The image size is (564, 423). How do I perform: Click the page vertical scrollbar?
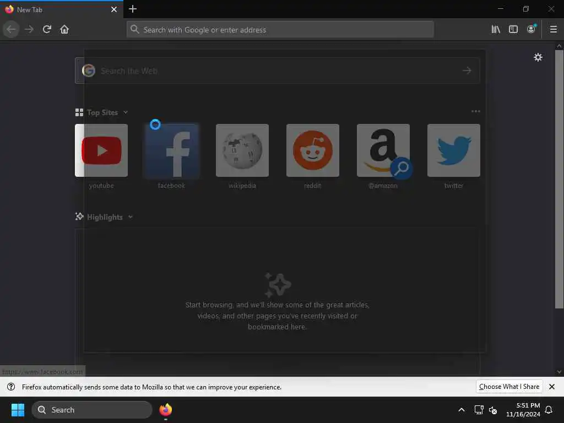(559, 179)
